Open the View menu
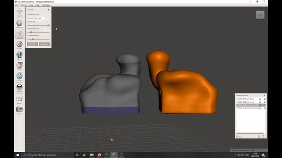This screenshot has width=282, height=158. pos(31,5)
